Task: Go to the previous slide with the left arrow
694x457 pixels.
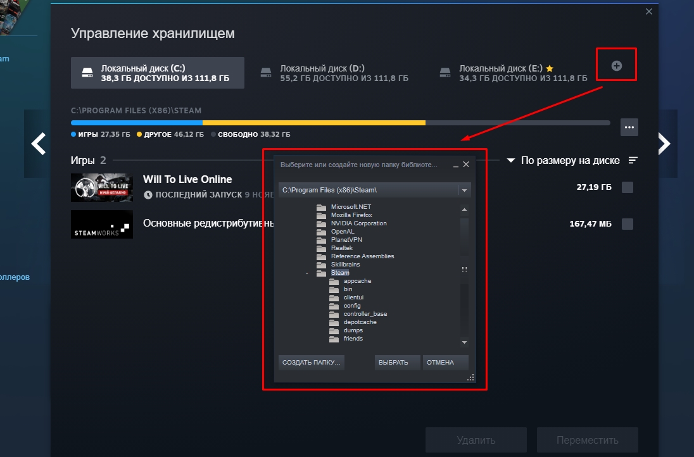Action: pyautogui.click(x=39, y=144)
